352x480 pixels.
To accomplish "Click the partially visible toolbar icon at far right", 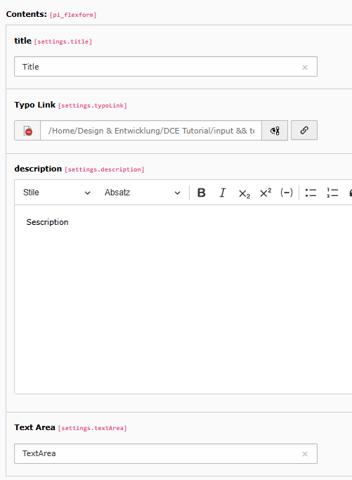I will coord(350,193).
